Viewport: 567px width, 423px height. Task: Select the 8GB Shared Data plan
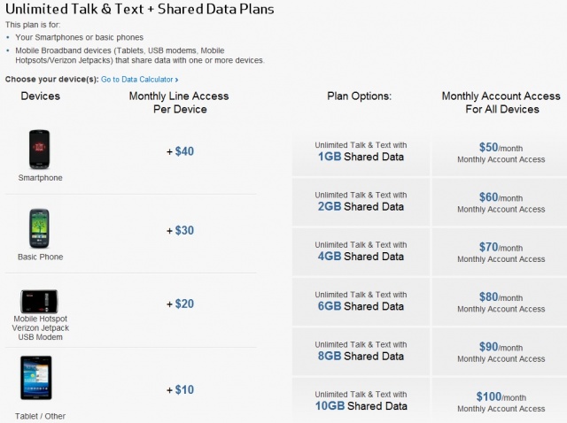(x=361, y=350)
